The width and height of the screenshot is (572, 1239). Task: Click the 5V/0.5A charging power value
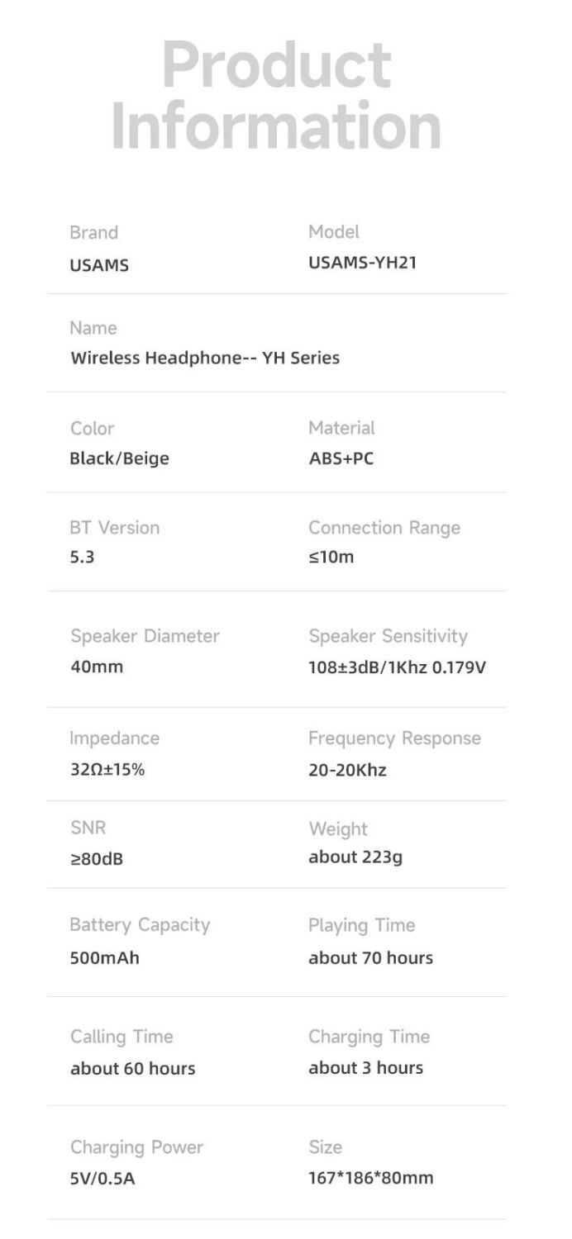coord(102,1179)
